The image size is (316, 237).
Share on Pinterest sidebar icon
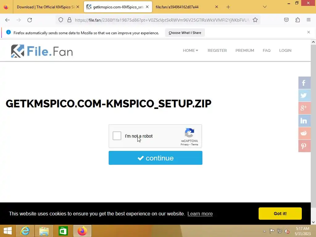point(304,146)
